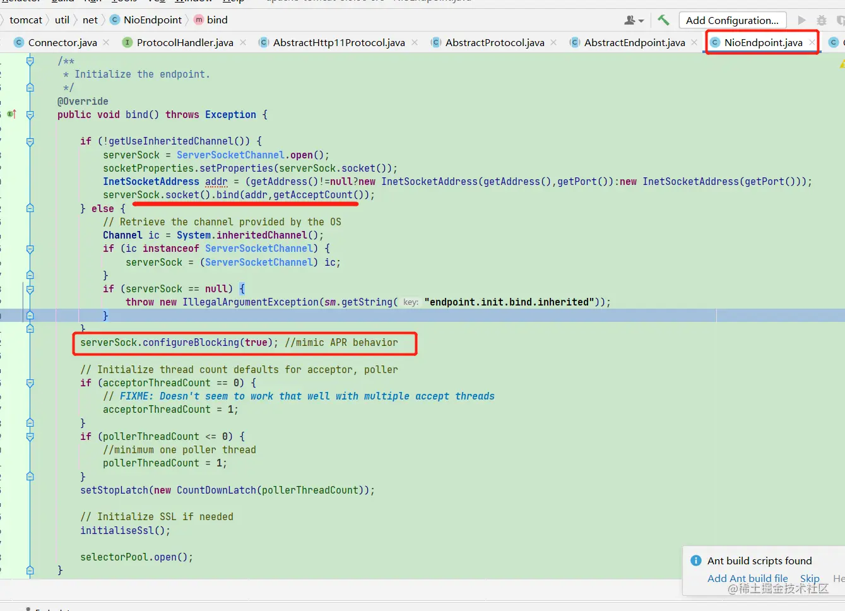The height and width of the screenshot is (611, 845).
Task: Click Add Ant build file link
Action: pyautogui.click(x=747, y=578)
